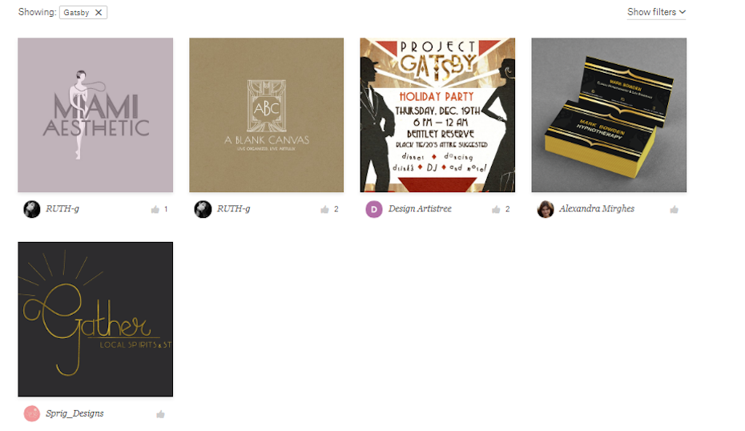The width and height of the screenshot is (745, 431).
Task: Click thumbs-up for A Blank Canvas design
Action: click(x=324, y=210)
